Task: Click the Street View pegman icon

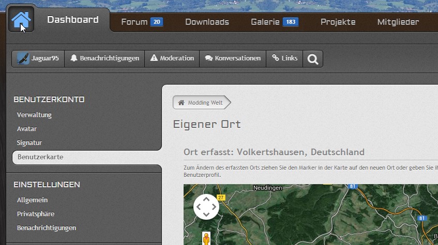Action: coord(206,239)
